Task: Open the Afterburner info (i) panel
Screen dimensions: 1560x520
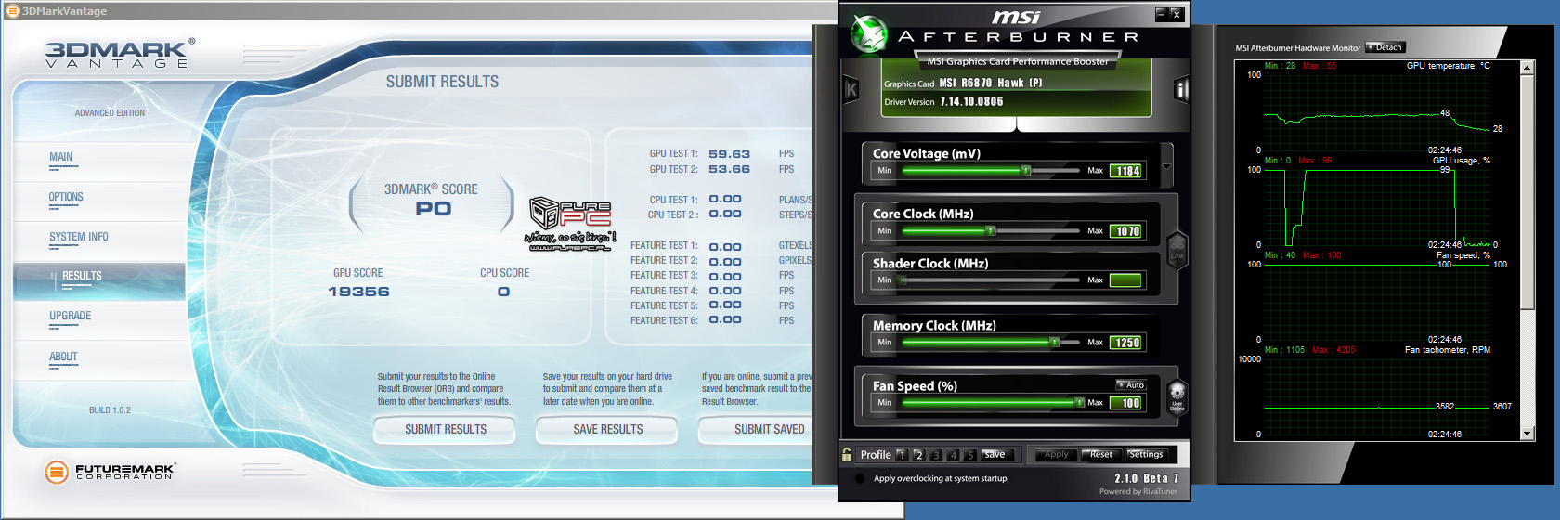Action: (1181, 90)
